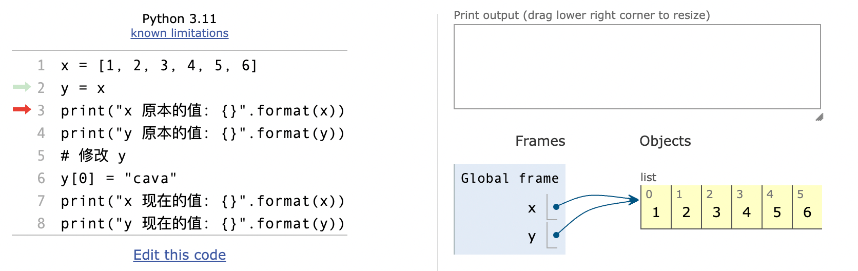Select the y[0] = "cava" code line
Screen dimensions: 858x271
(119, 179)
